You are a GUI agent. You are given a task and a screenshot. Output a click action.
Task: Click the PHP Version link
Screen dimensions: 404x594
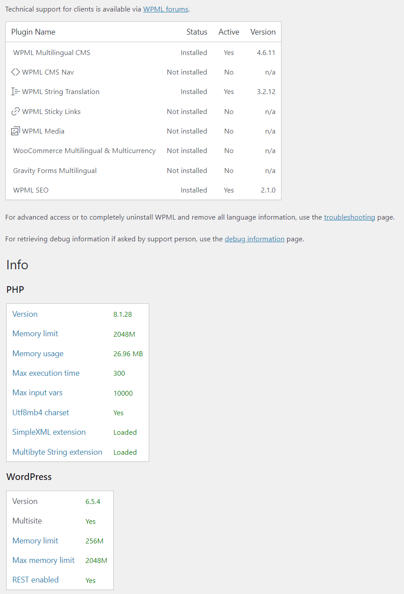coord(25,314)
